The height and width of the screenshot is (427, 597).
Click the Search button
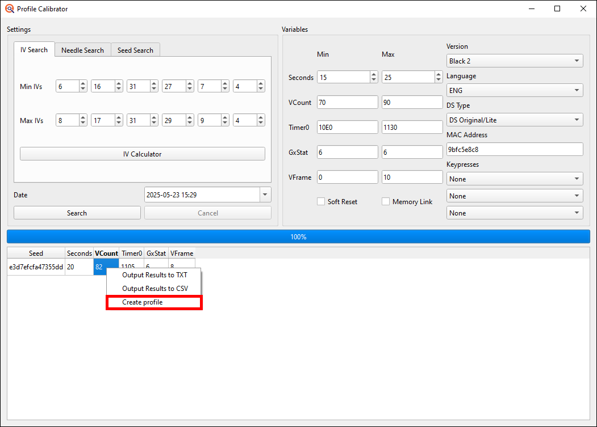tap(77, 213)
